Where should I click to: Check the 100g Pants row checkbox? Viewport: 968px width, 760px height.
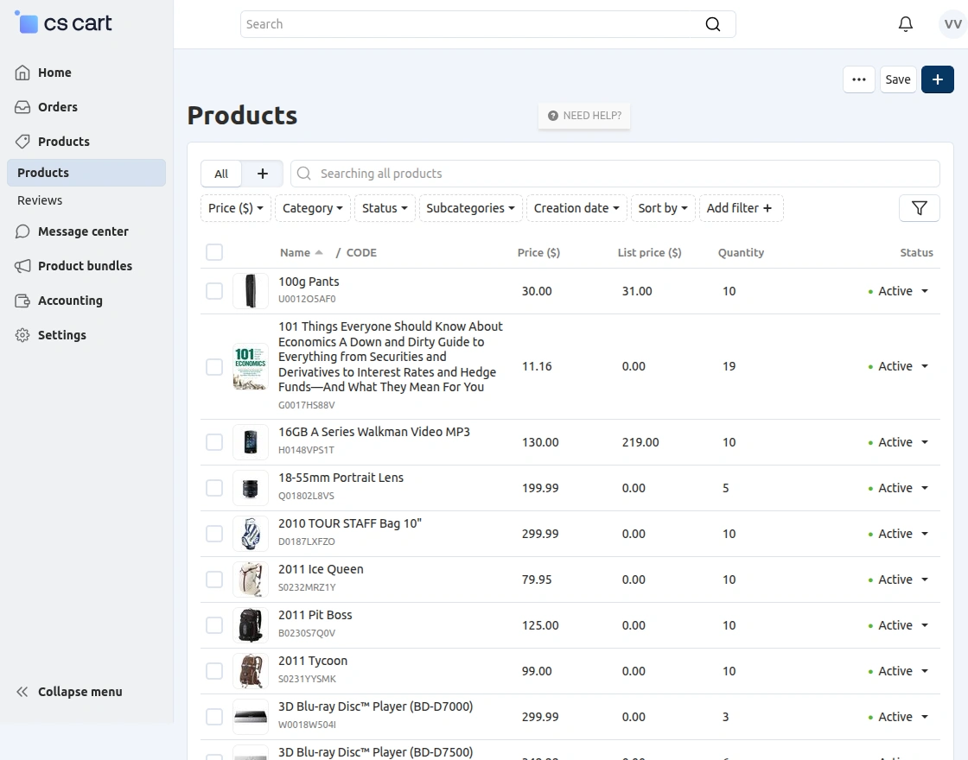pyautogui.click(x=214, y=291)
